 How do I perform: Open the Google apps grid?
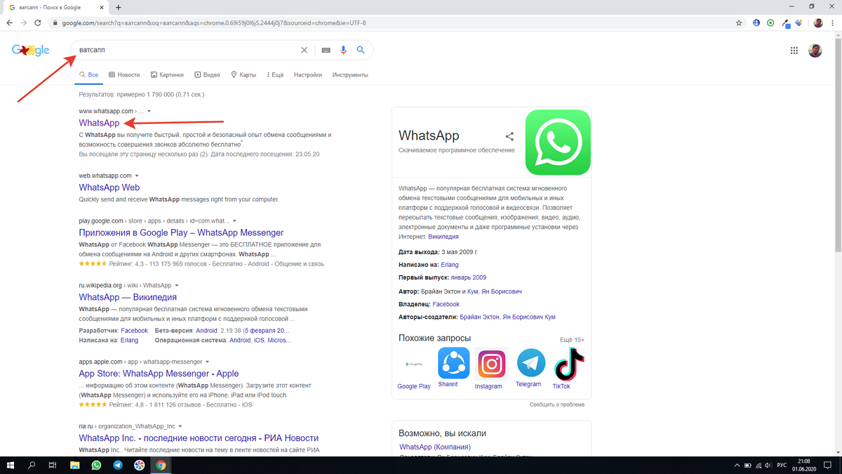click(x=794, y=51)
